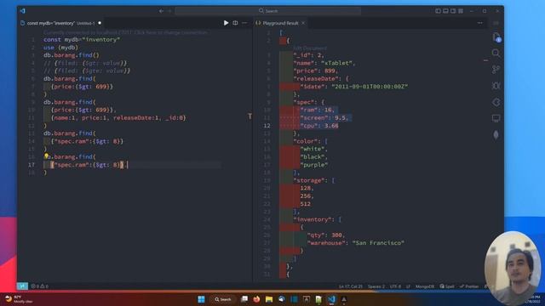The height and width of the screenshot is (306, 545).
Task: Open more actions for the Playground Result group
Action: click(x=479, y=23)
